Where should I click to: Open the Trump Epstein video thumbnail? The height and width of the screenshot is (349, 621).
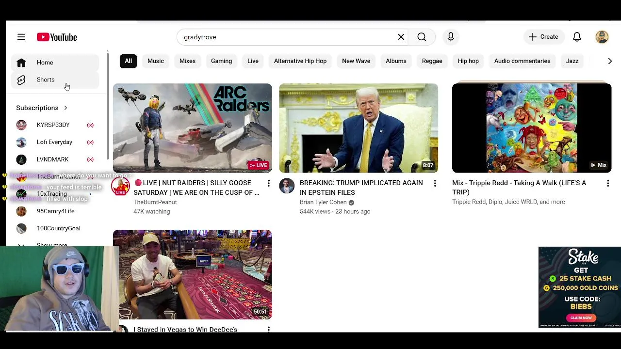359,128
